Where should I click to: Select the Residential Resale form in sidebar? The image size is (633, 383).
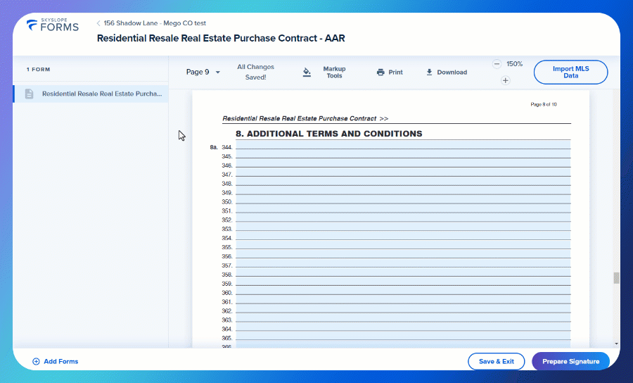[91, 94]
